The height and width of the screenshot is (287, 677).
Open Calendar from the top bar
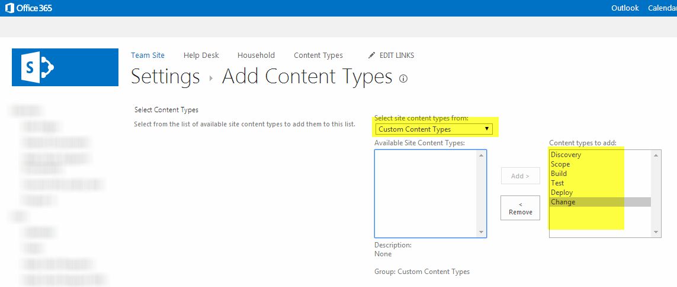click(662, 8)
